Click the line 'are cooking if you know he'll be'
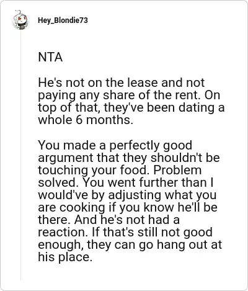Image resolution: width=248 pixels, height=291 pixels. click(x=128, y=207)
